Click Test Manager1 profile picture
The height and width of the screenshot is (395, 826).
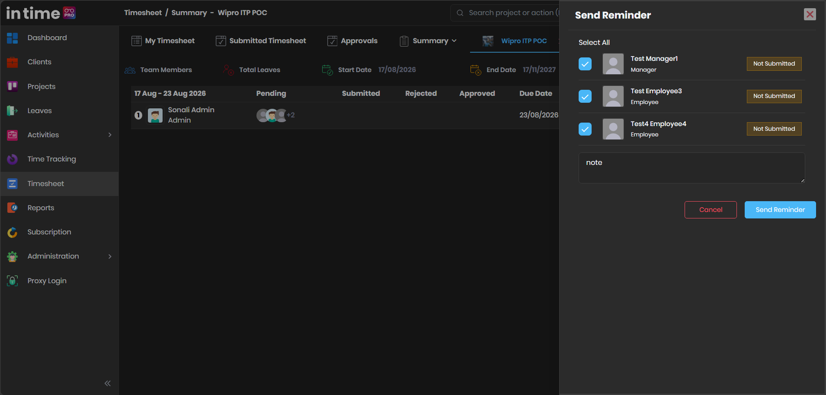click(x=613, y=64)
